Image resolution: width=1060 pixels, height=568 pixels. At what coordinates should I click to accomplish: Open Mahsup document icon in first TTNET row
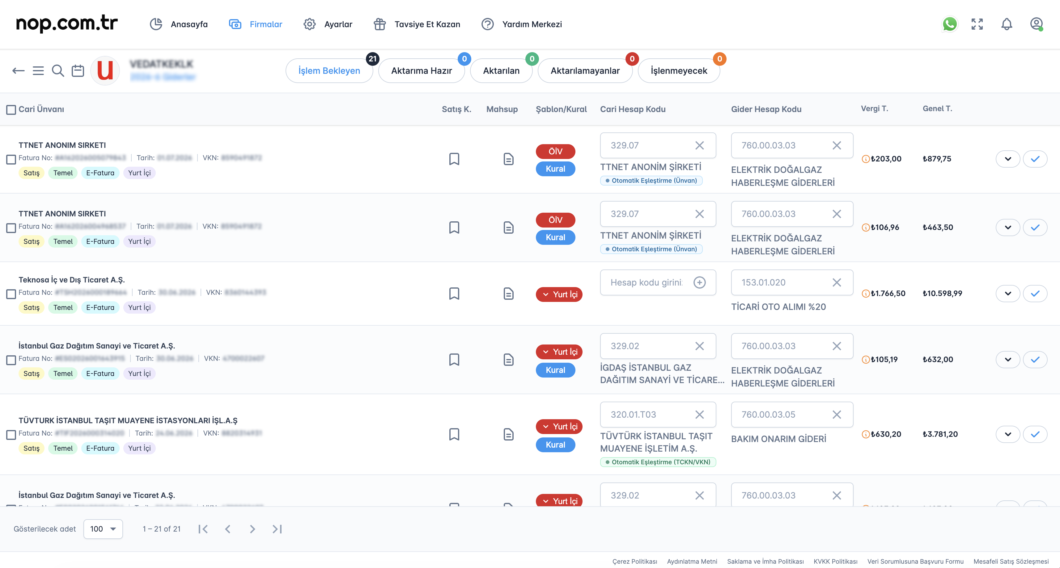[509, 159]
